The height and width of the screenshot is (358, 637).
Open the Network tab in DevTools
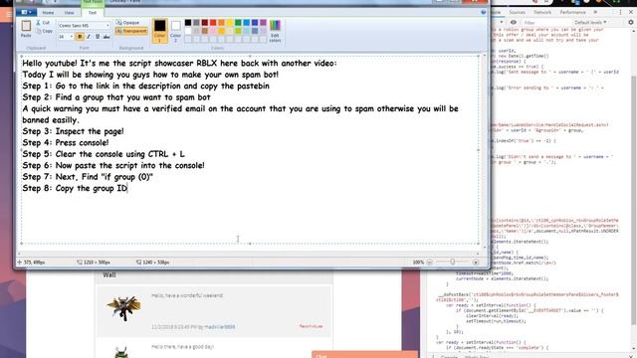(x=542, y=13)
